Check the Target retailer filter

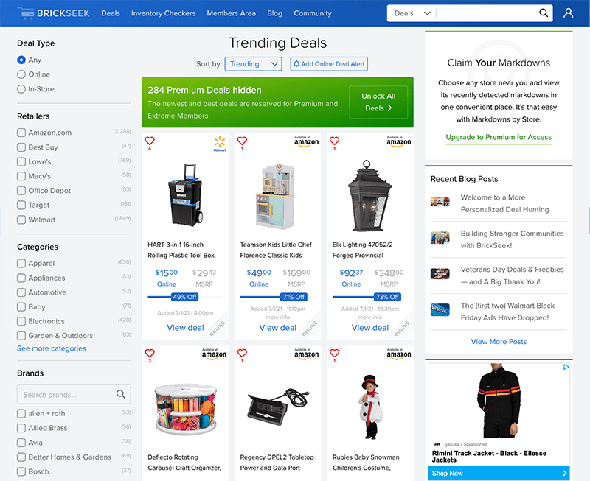tap(21, 206)
